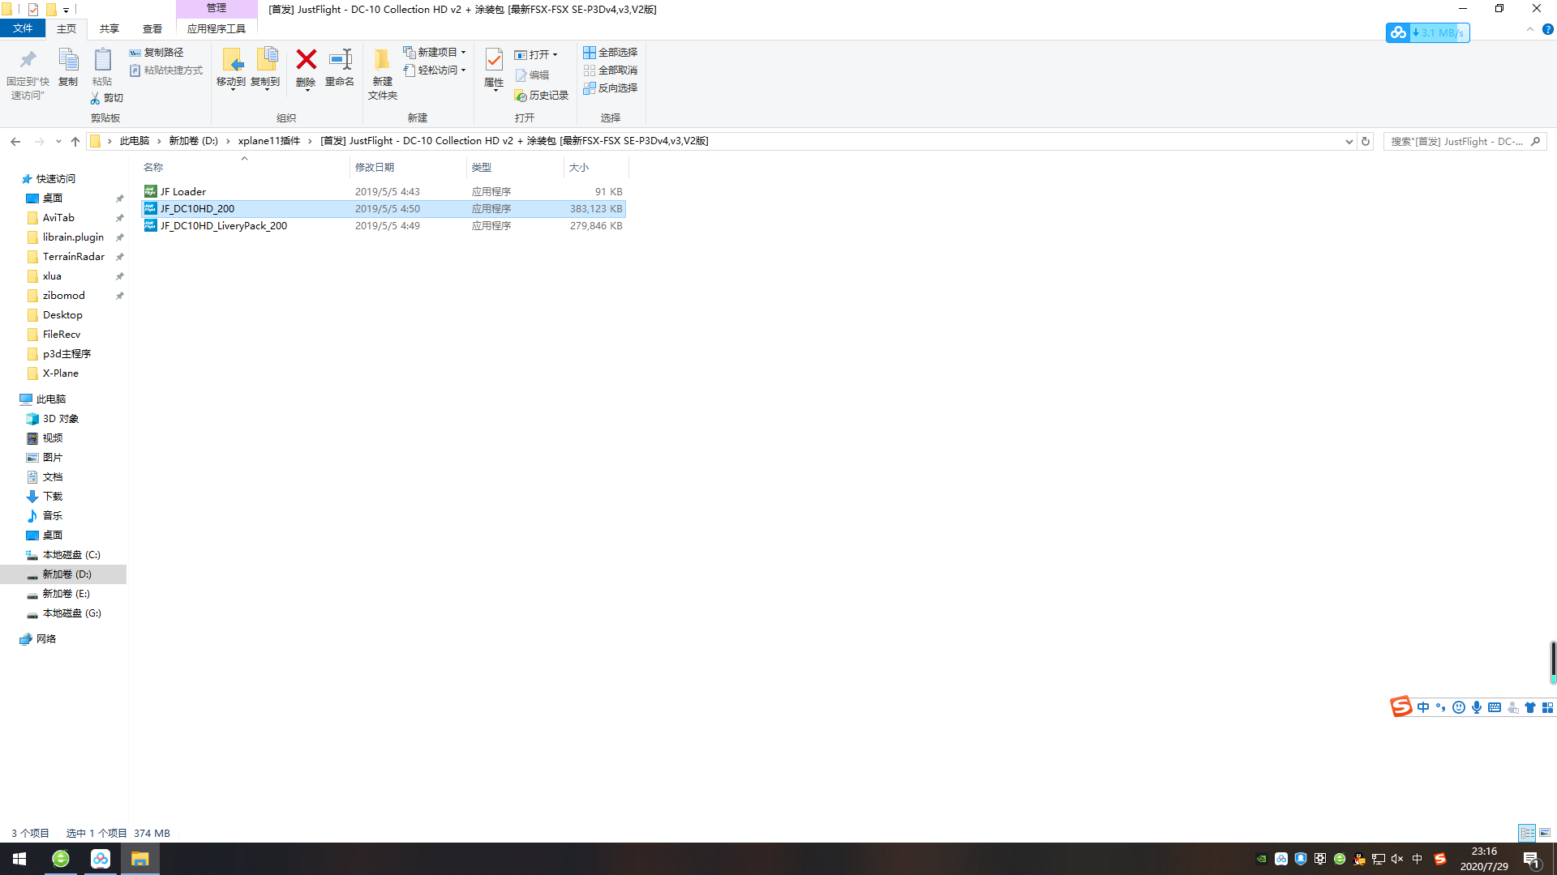Open Music (音乐) in sidebar

52,516
